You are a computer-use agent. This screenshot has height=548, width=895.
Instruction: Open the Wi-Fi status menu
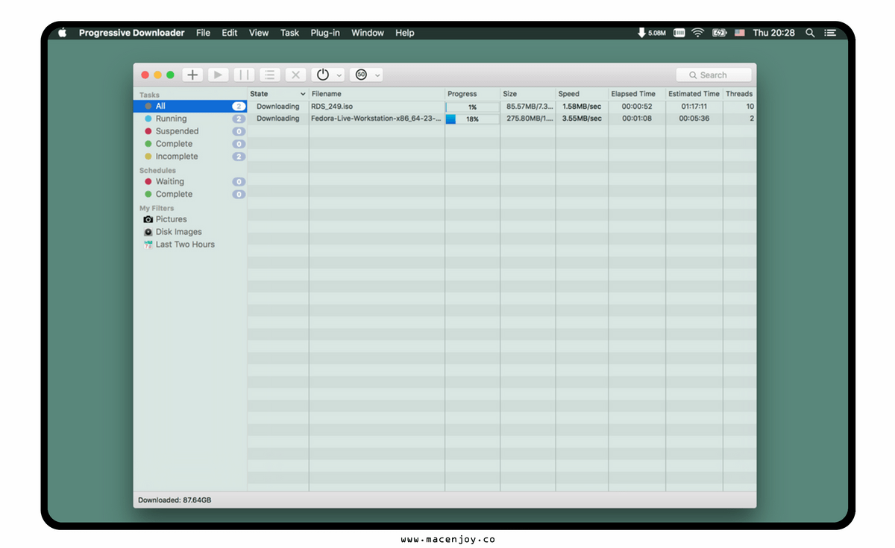[x=698, y=33]
